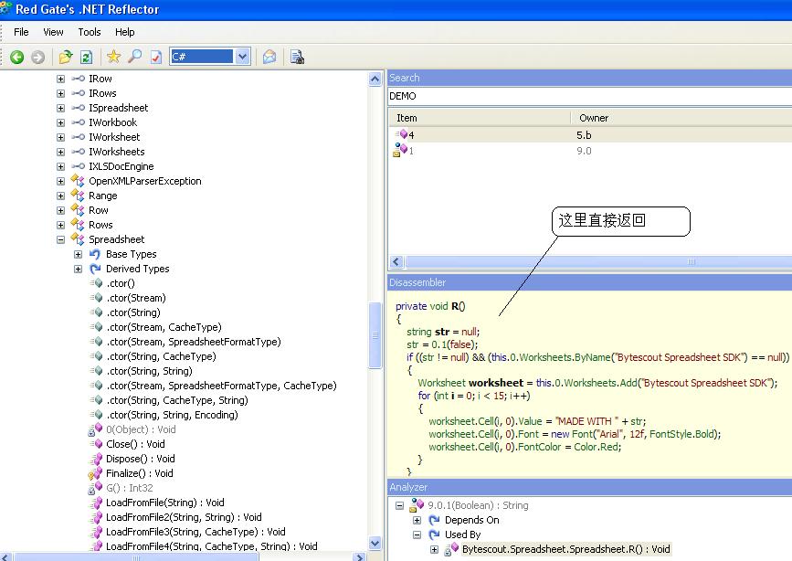This screenshot has width=792, height=561.
Task: Follow the Color.Red link in code
Action: pyautogui.click(x=597, y=448)
